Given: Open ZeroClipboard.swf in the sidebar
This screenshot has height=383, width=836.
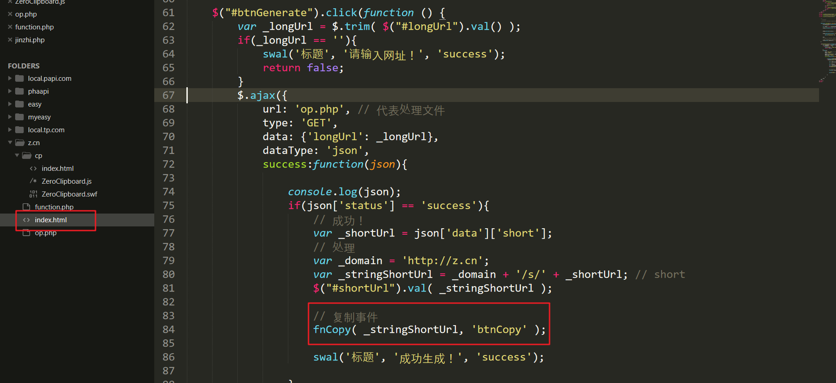Looking at the screenshot, I should tap(69, 194).
